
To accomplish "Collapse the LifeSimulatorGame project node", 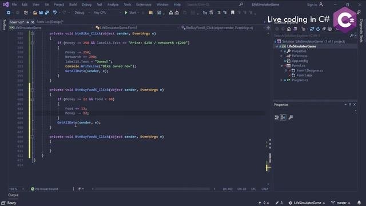I will pos(277,46).
